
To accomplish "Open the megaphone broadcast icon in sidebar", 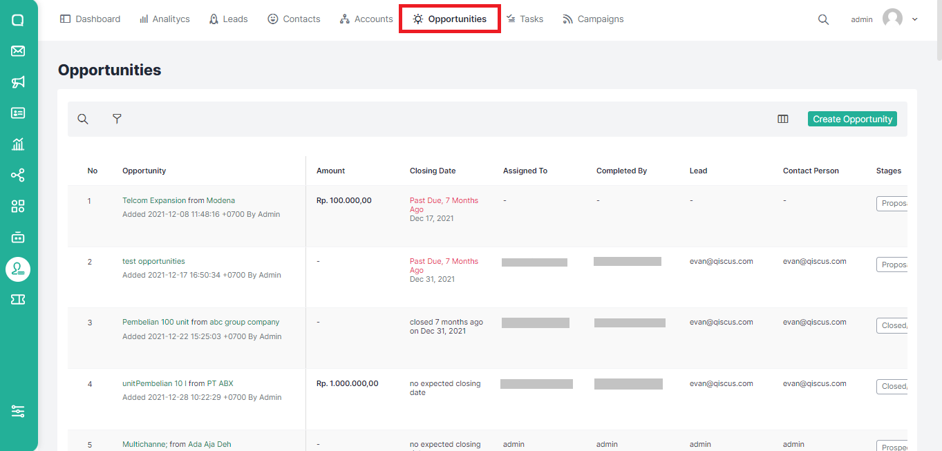I will 18,82.
